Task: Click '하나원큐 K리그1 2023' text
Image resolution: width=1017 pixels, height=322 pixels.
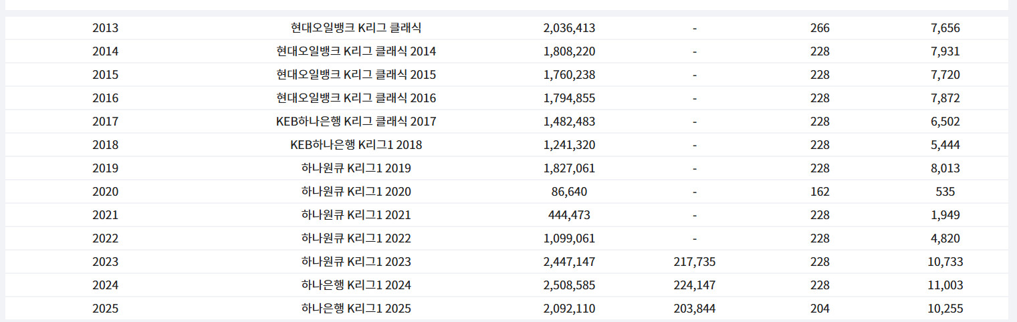Action: click(x=356, y=262)
